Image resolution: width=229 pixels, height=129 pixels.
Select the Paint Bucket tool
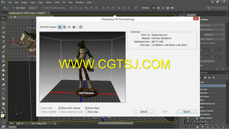tap(3, 70)
